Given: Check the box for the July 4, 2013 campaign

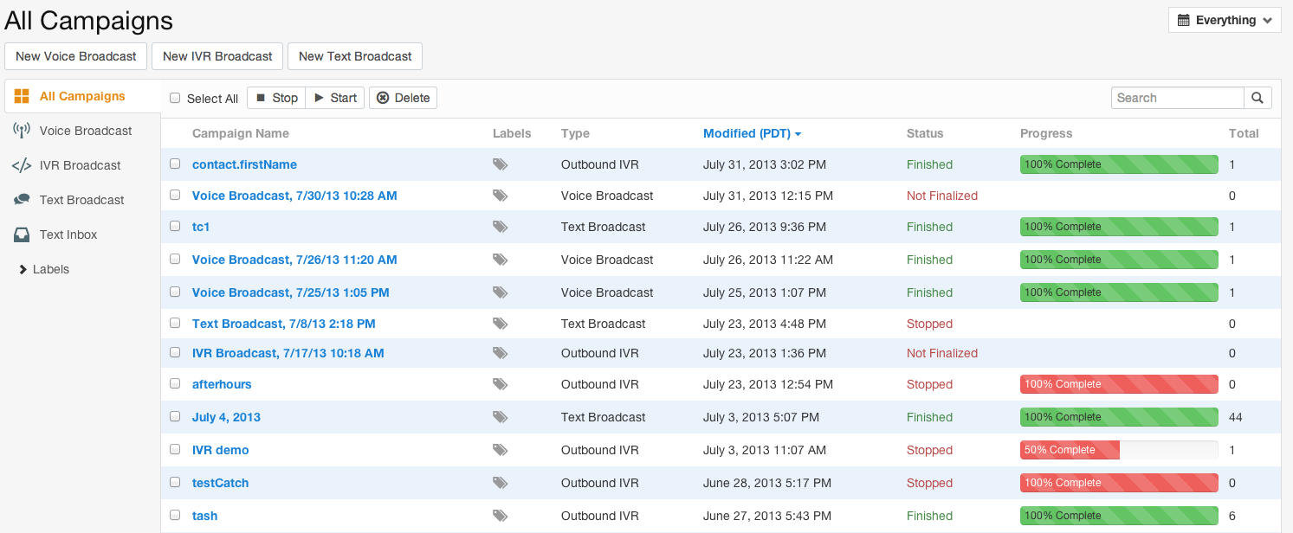Looking at the screenshot, I should click(x=175, y=416).
